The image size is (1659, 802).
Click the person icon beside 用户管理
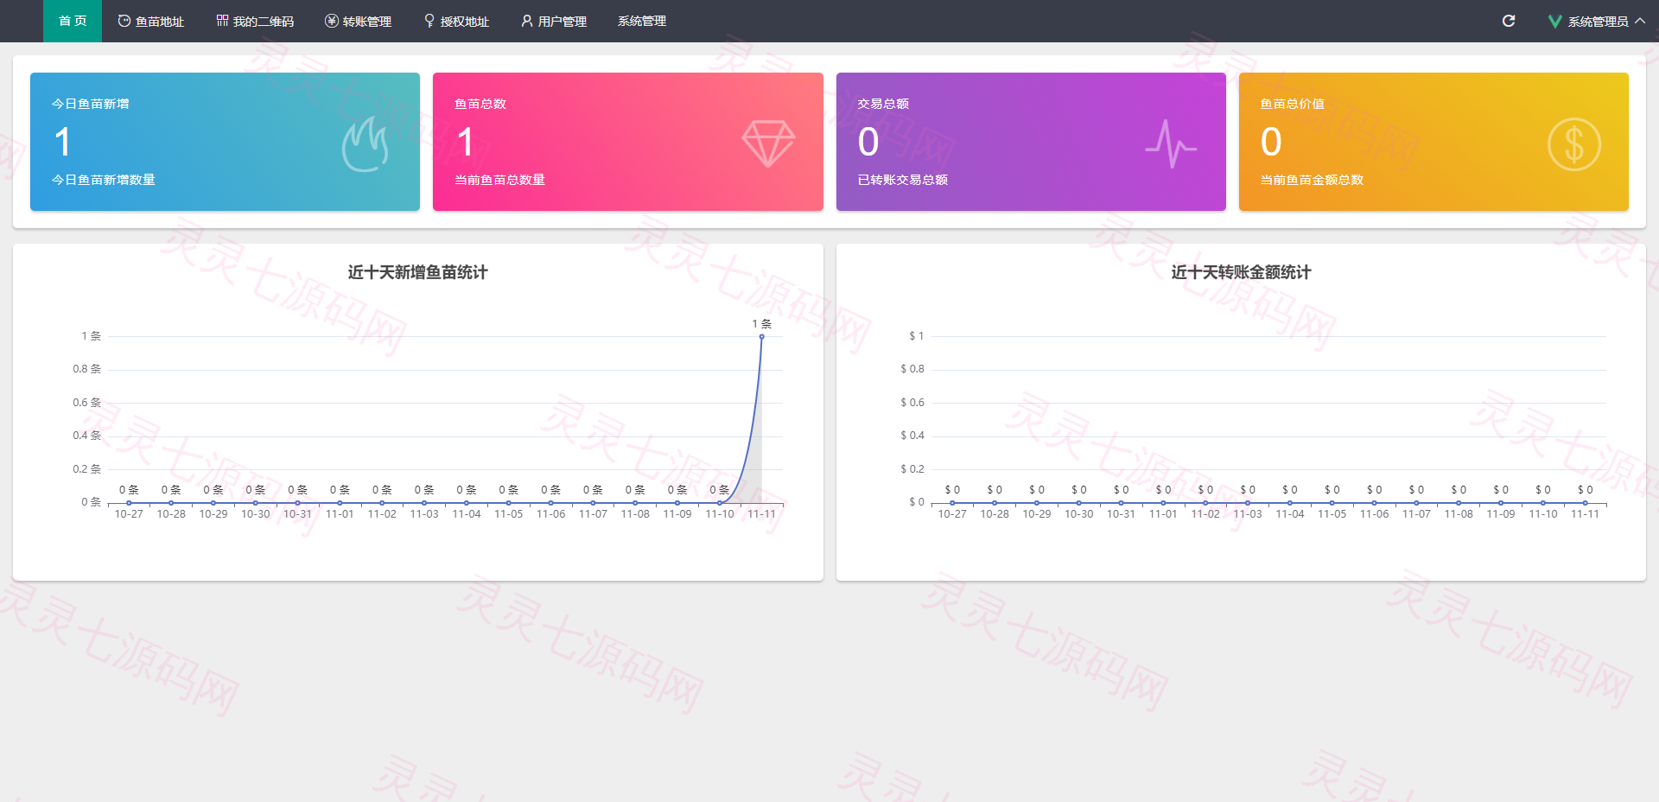click(x=527, y=21)
